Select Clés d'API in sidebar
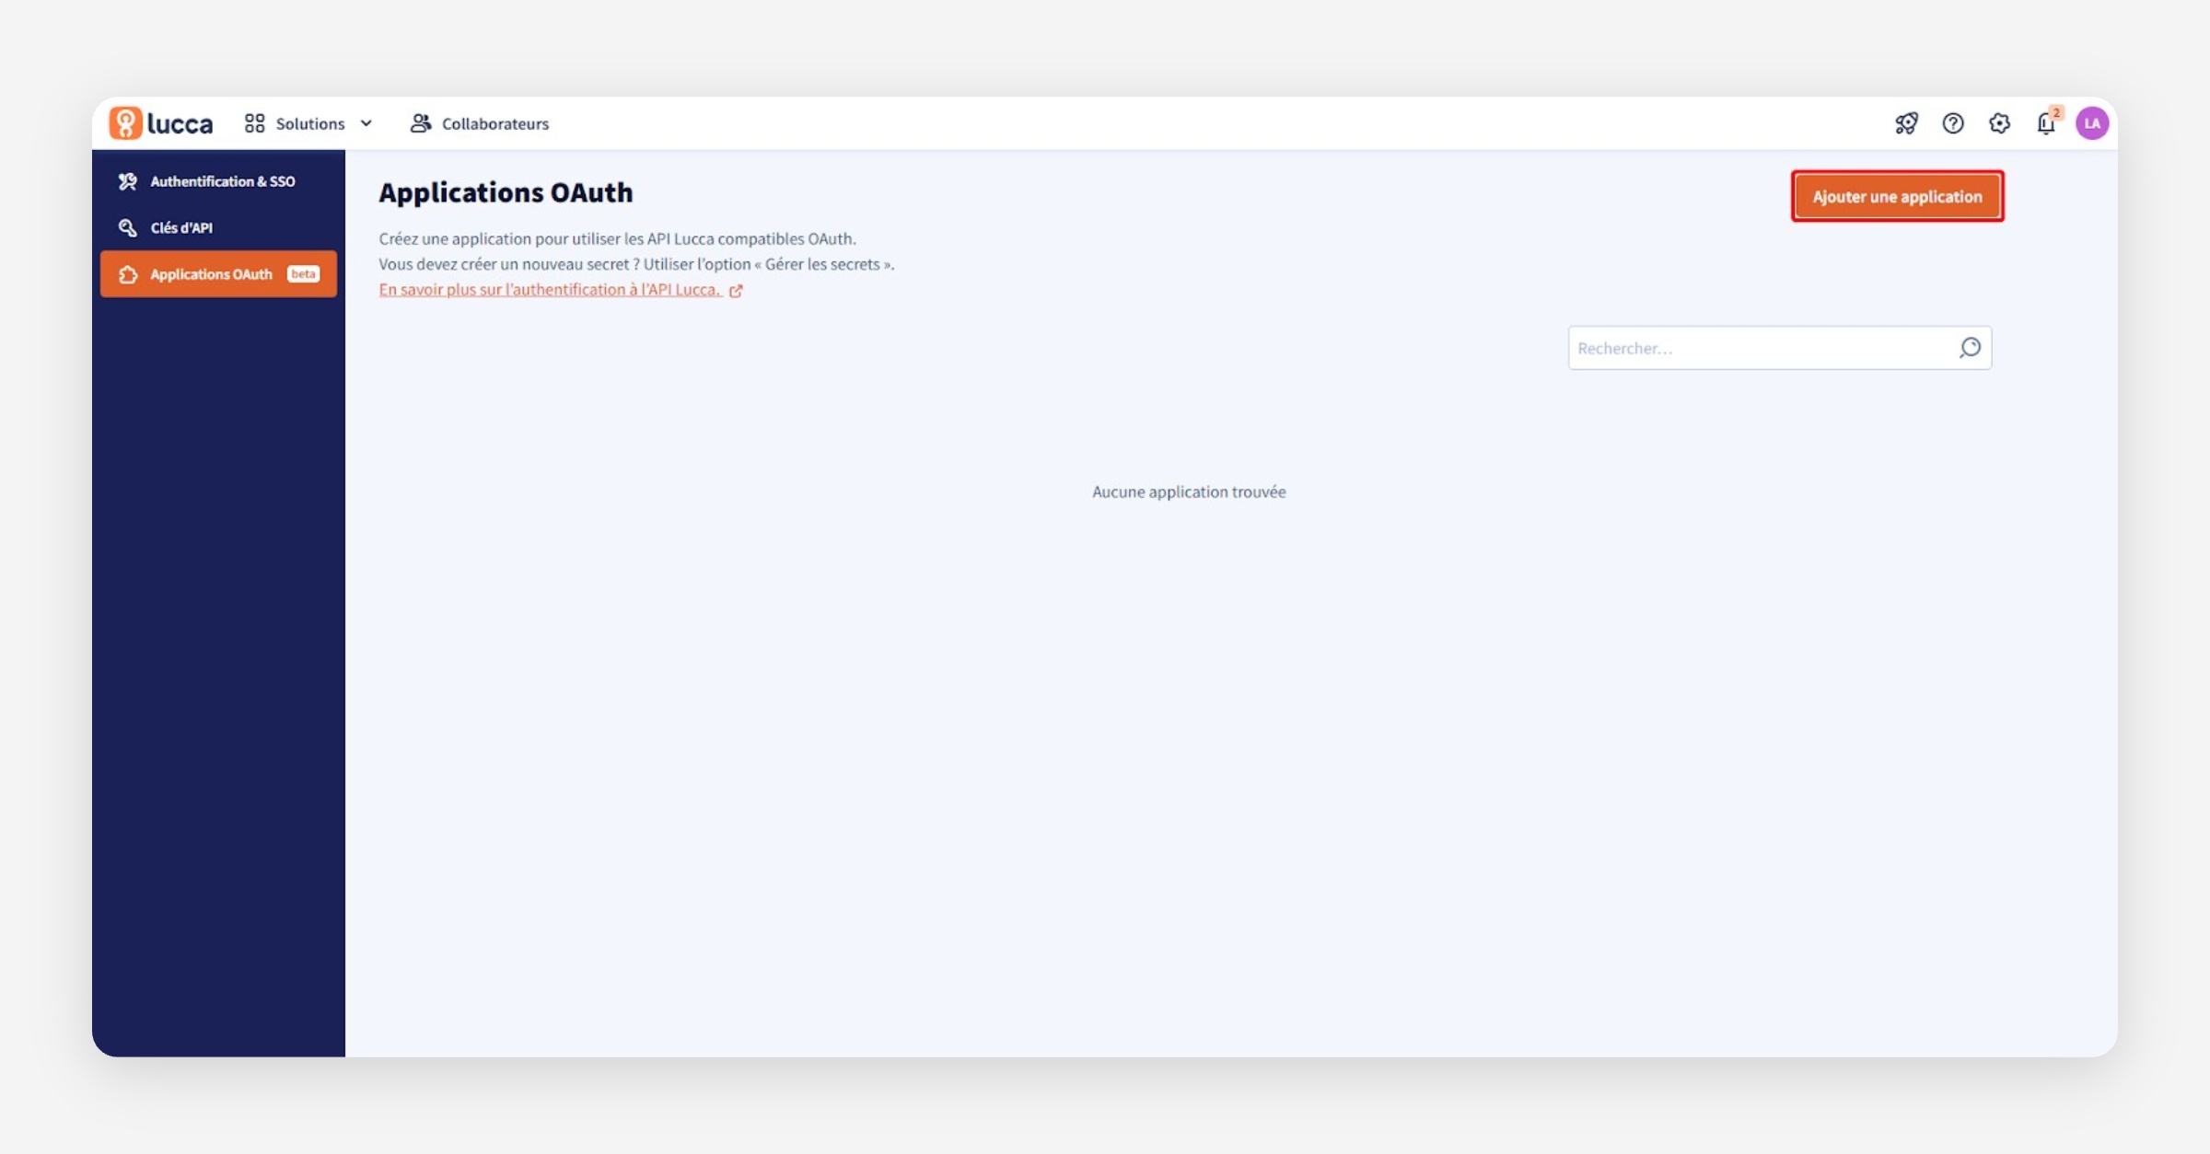Screen dimensions: 2210x1154 [x=181, y=227]
